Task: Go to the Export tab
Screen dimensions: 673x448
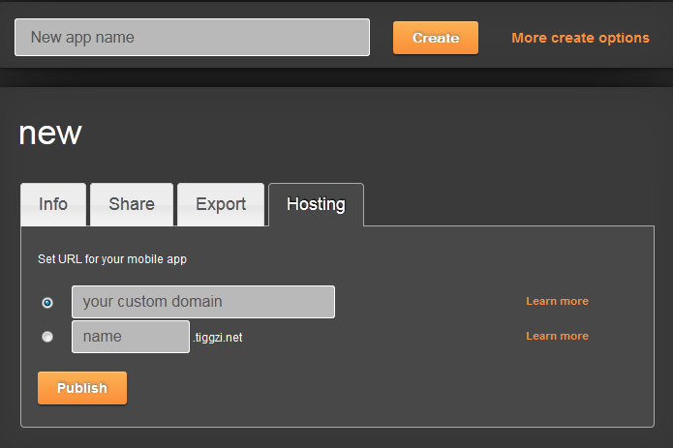Action: [x=221, y=204]
